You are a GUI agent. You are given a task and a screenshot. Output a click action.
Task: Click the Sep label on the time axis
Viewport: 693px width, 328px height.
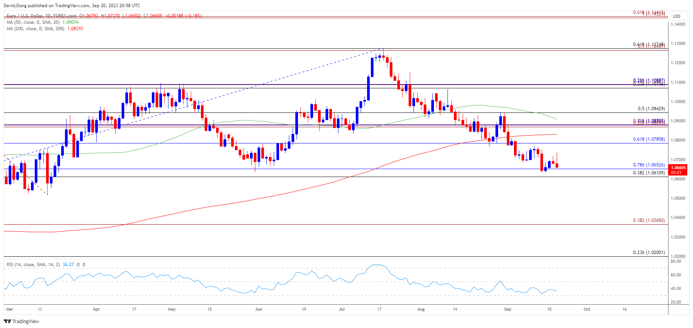[x=508, y=309]
